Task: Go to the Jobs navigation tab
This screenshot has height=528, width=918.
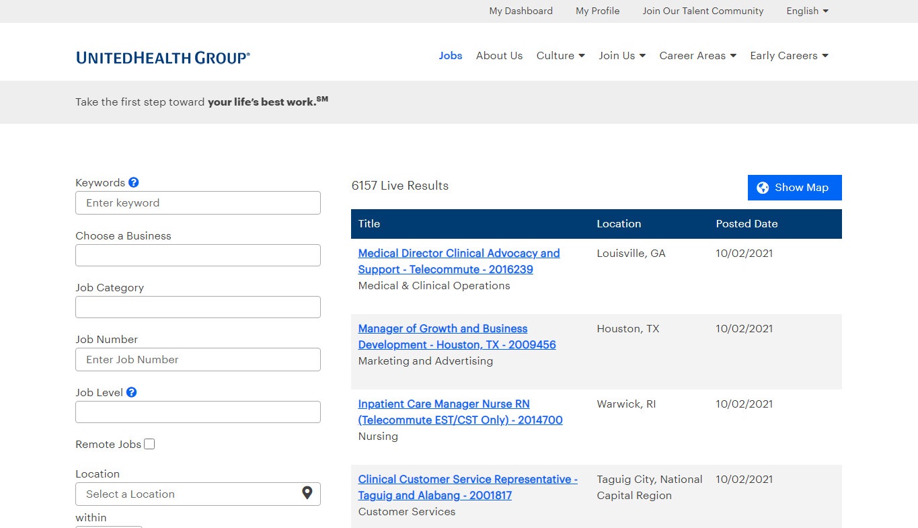Action: [450, 56]
